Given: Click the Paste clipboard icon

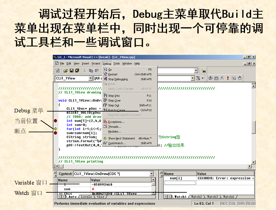Looking at the screenshot, I should point(97,71).
